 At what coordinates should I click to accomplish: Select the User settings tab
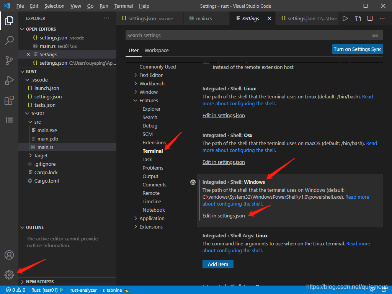tap(134, 50)
